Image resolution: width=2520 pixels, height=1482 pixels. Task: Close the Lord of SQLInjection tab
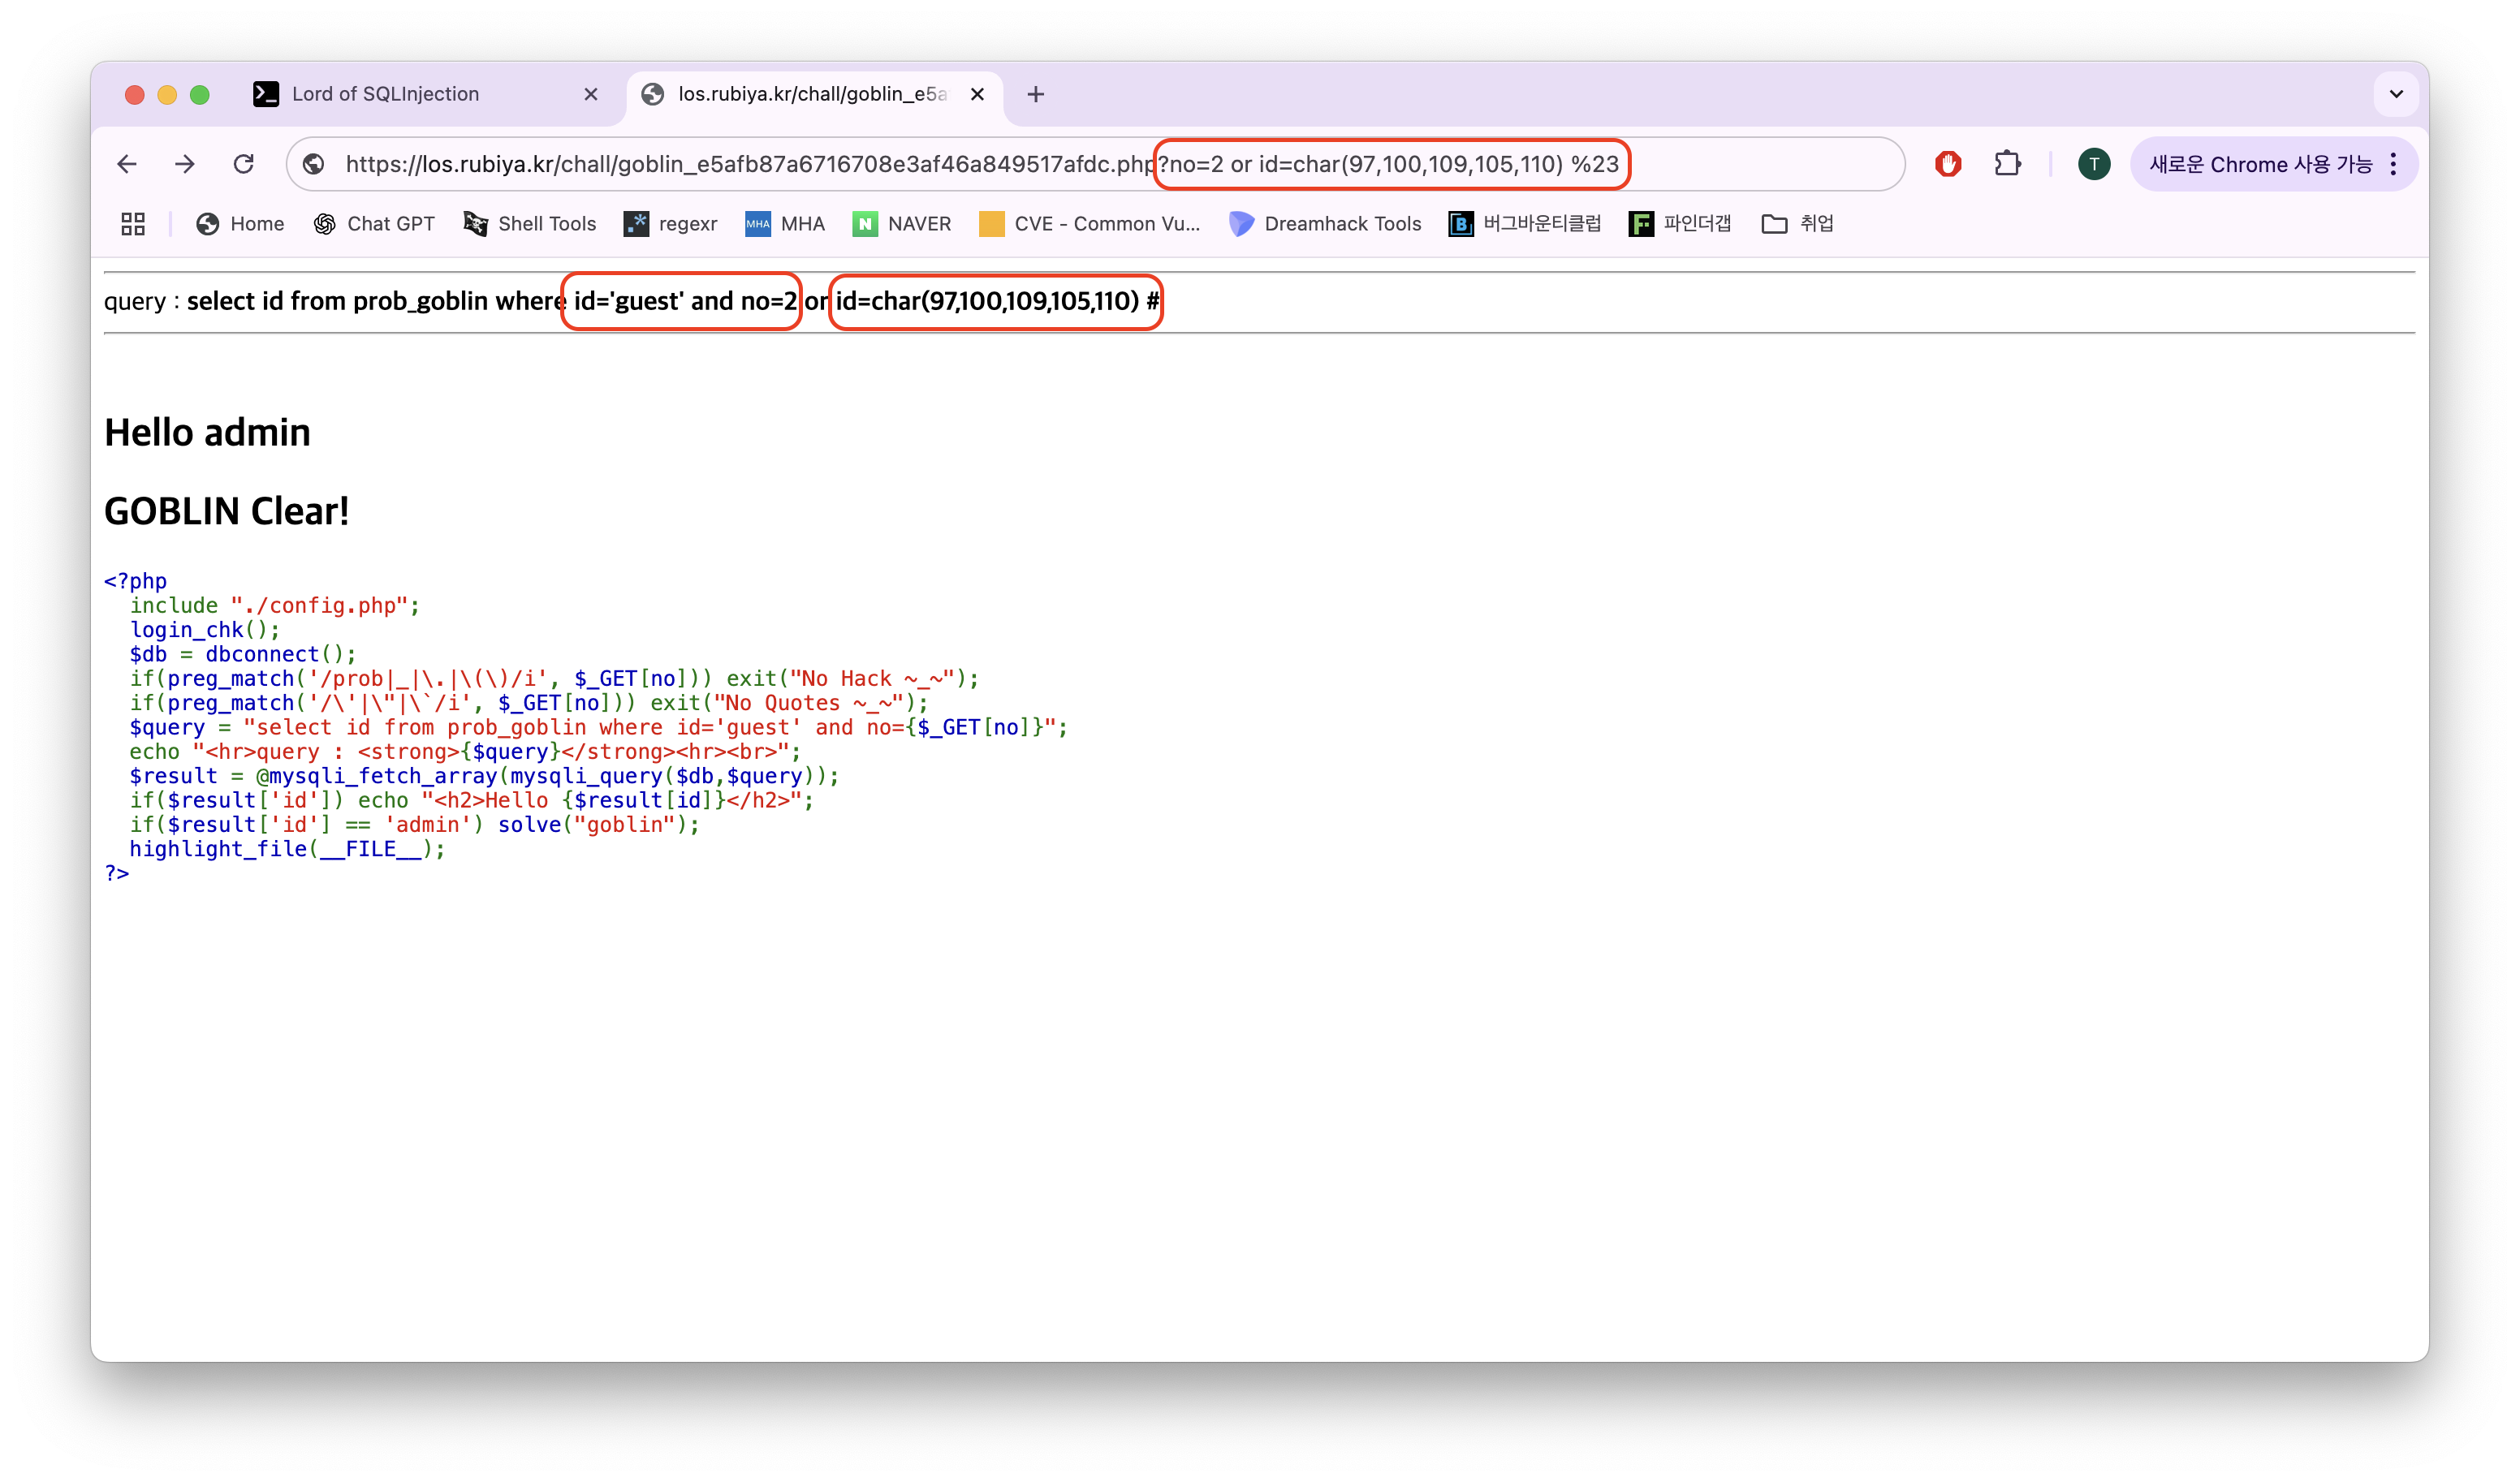pos(591,94)
